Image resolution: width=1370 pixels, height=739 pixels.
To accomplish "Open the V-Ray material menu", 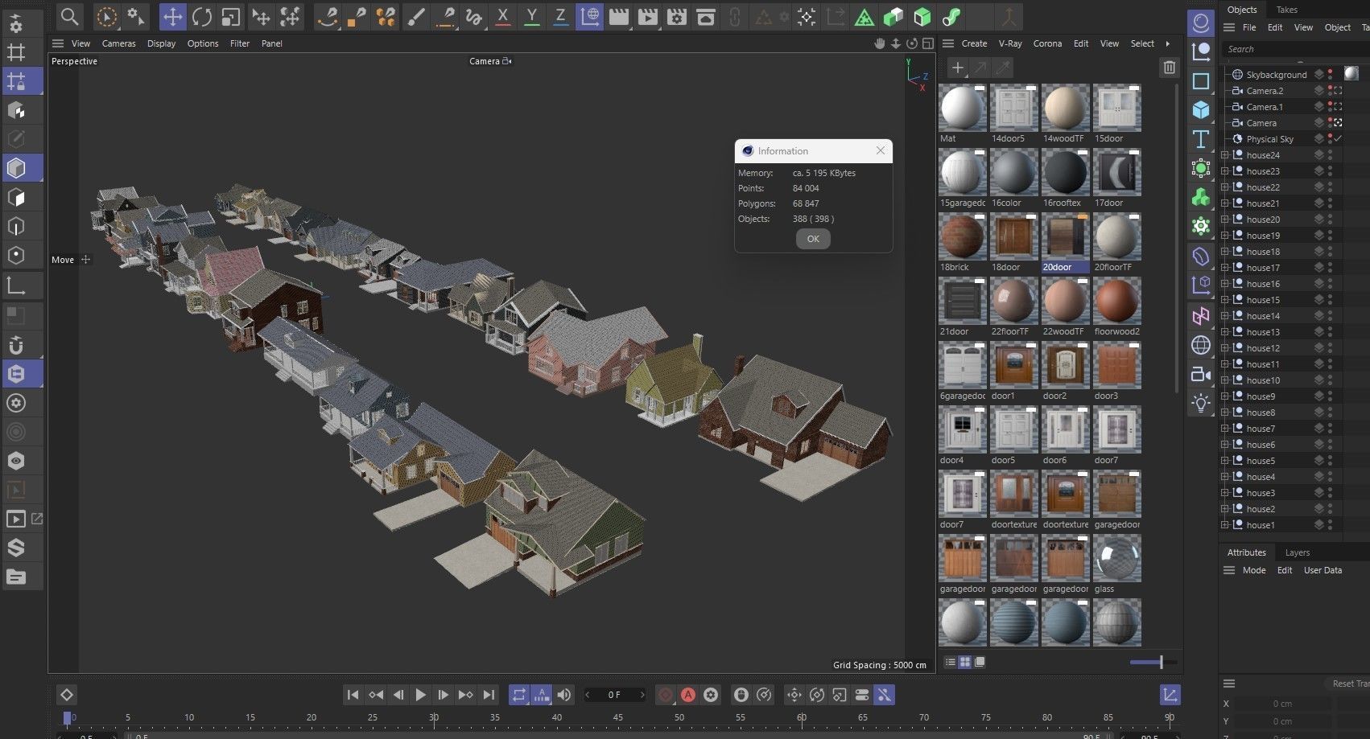I will point(1010,43).
